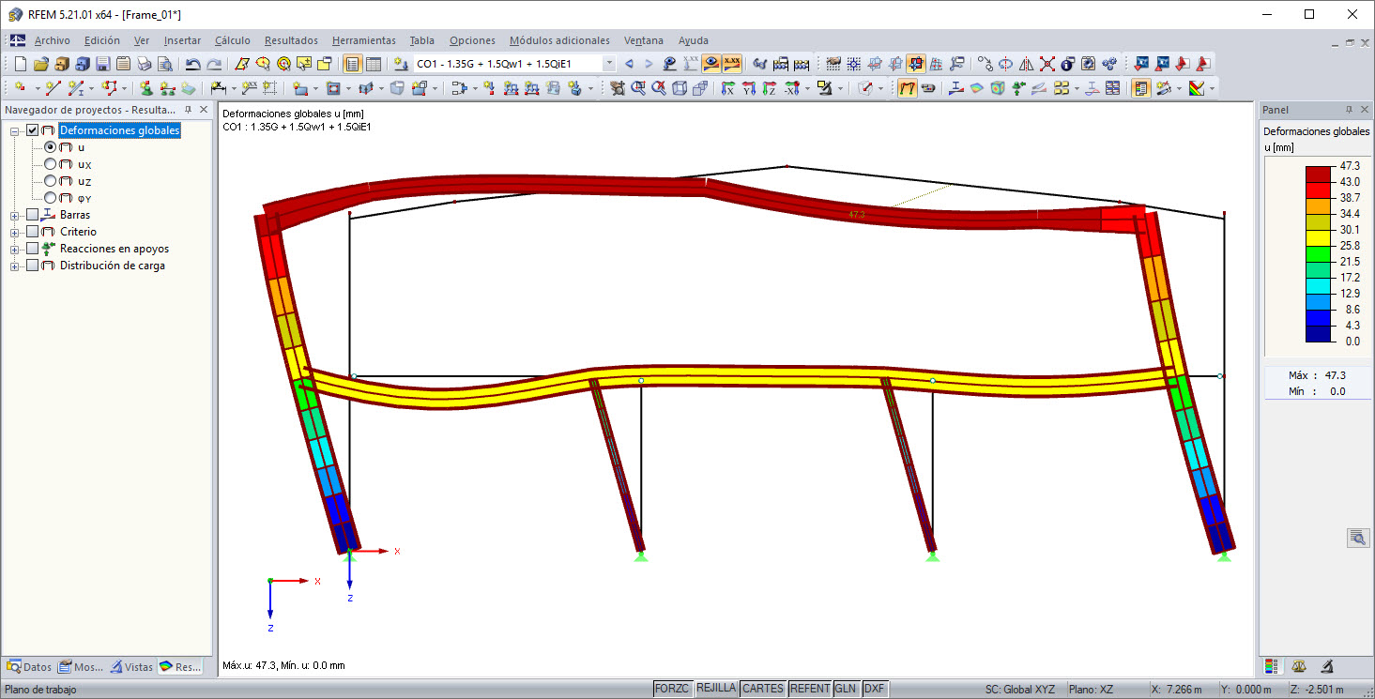Open a file with the folder icon

40,64
